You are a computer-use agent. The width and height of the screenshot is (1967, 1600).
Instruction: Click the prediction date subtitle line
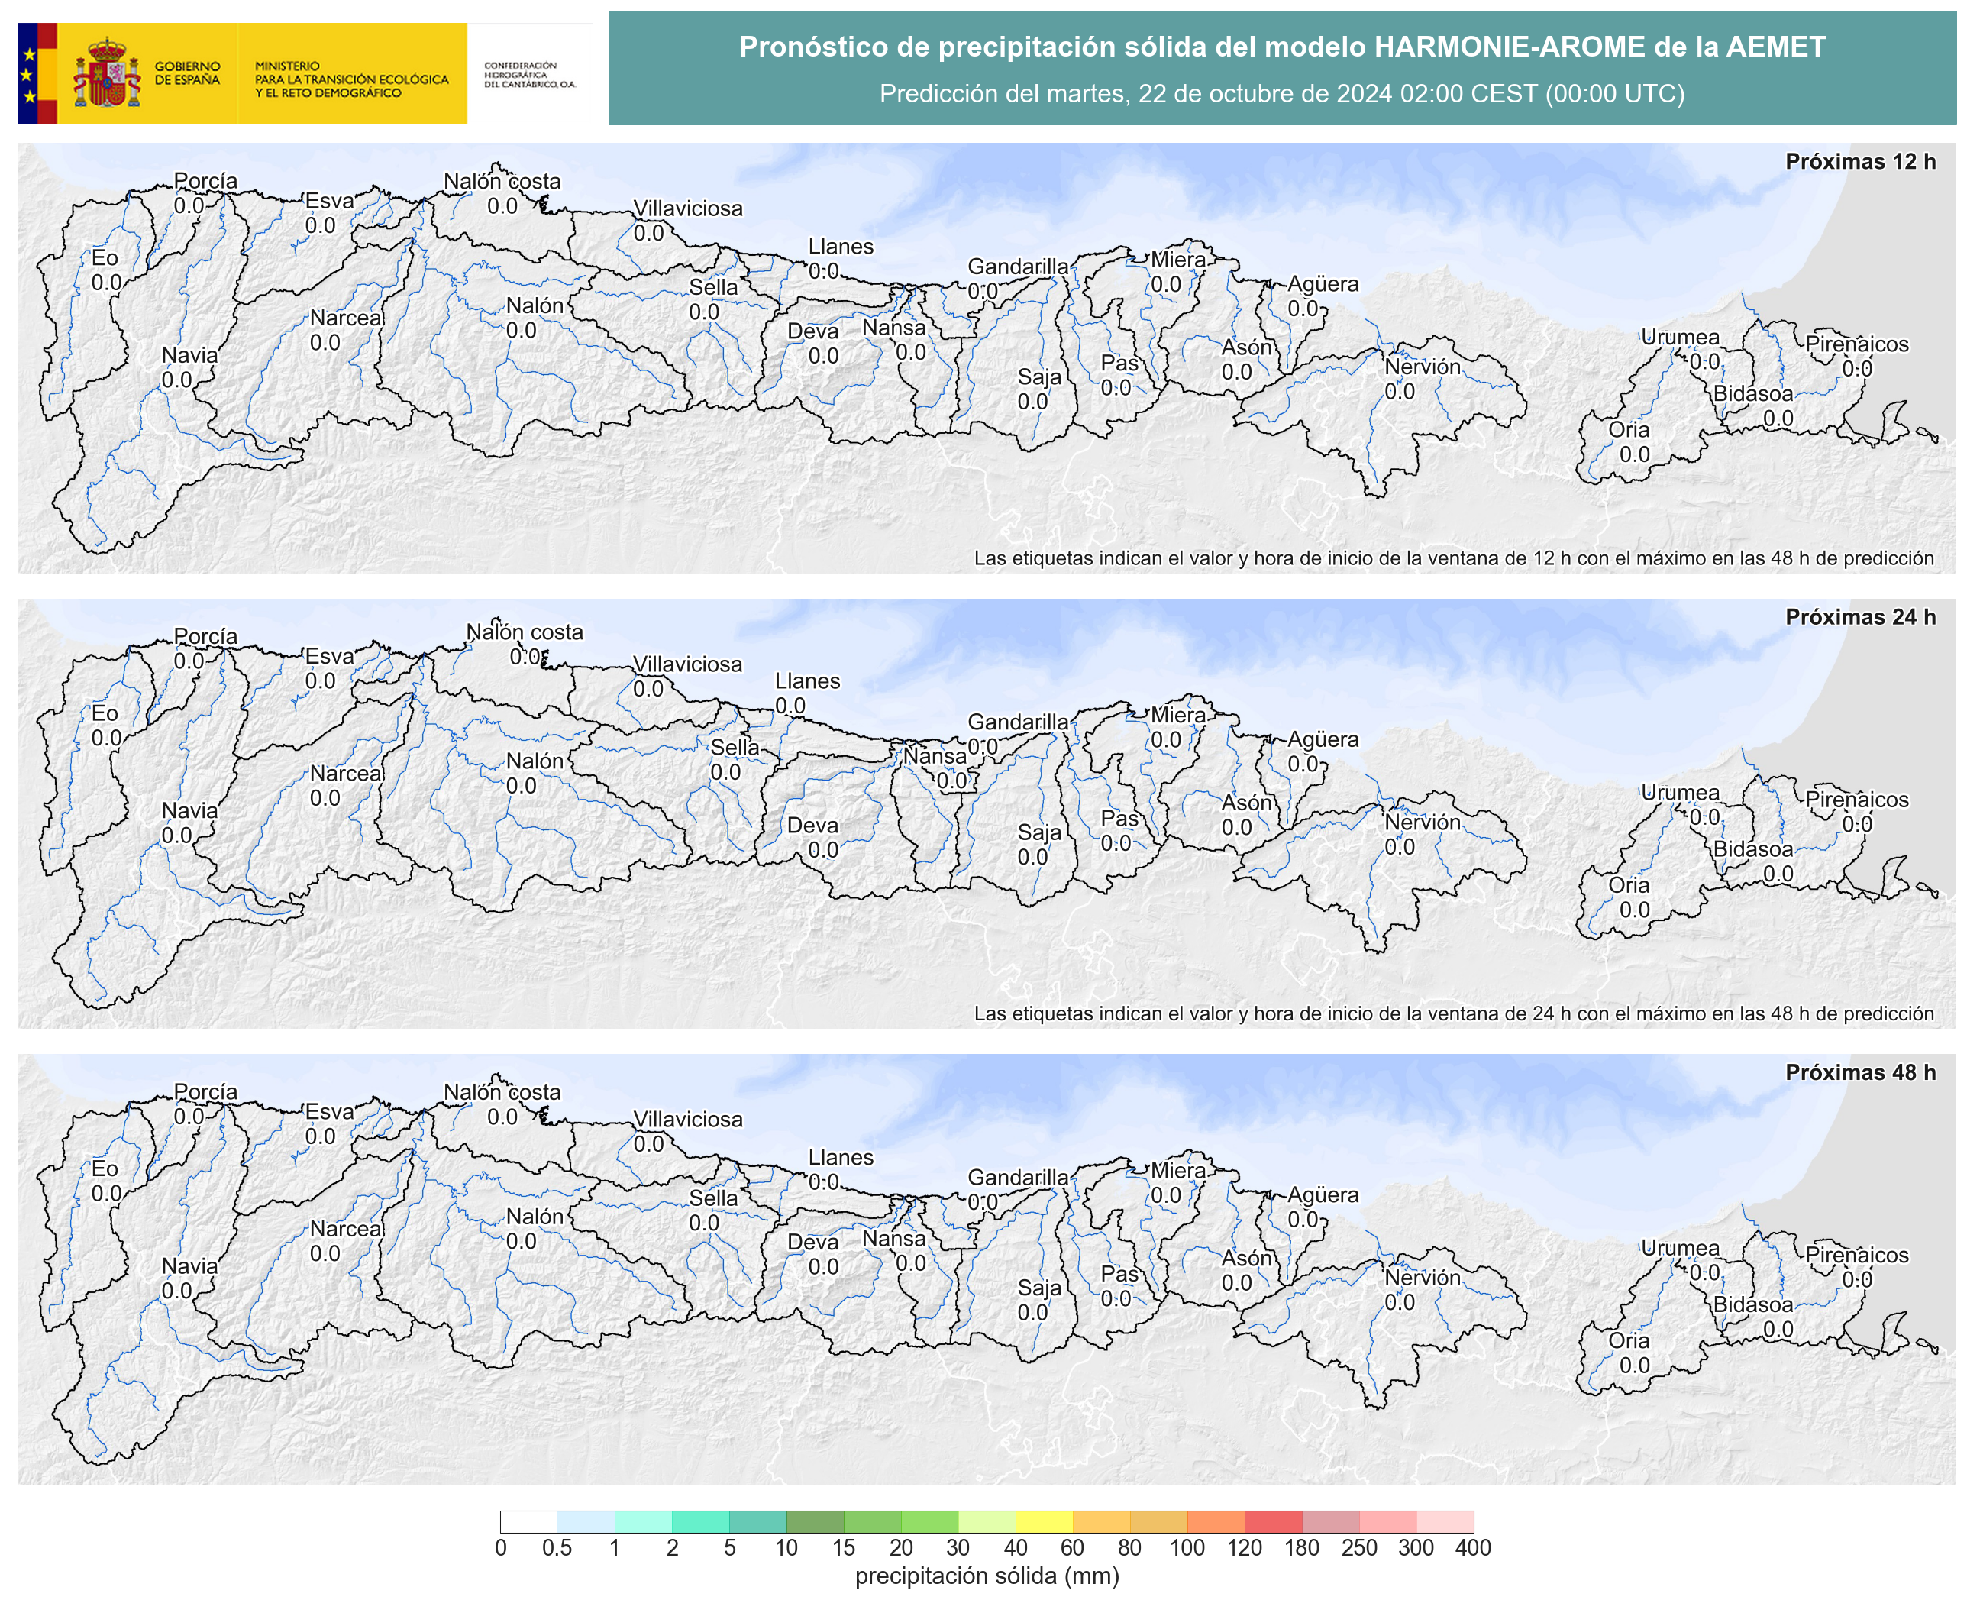pos(1281,94)
